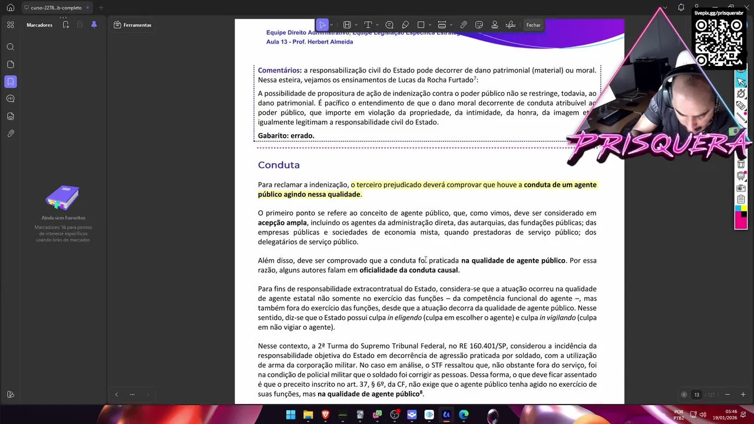Open Microsoft Edge from taskbar
This screenshot has height=424, width=754.
464,415
